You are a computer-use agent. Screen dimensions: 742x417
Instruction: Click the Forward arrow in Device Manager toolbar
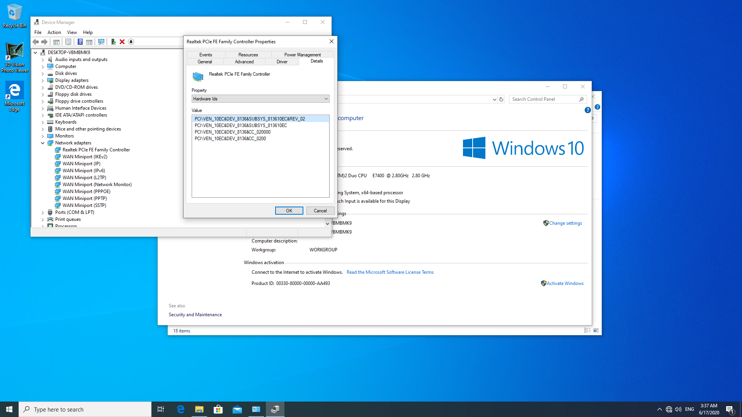point(44,42)
